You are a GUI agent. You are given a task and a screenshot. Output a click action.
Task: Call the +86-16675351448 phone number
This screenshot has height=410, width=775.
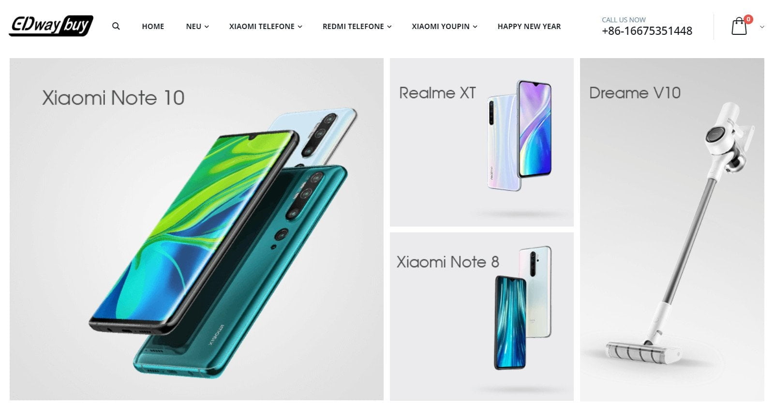coord(647,31)
